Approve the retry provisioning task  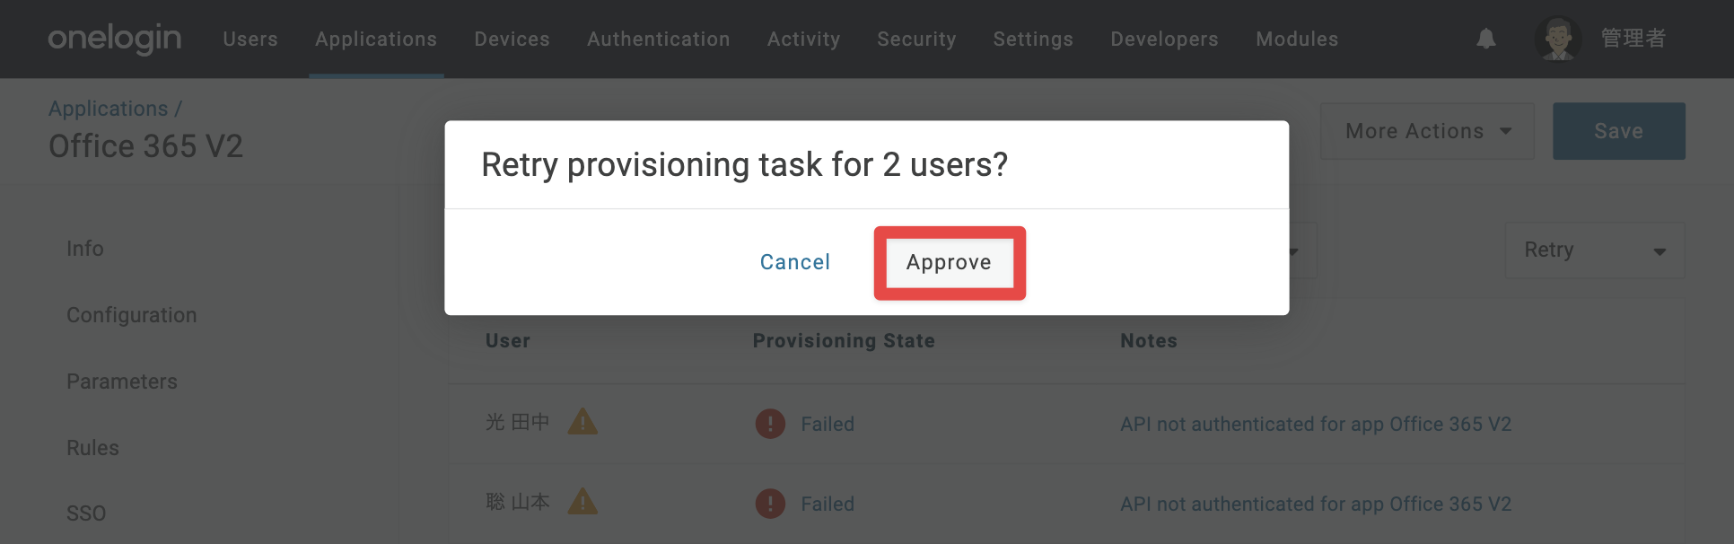coord(950,262)
